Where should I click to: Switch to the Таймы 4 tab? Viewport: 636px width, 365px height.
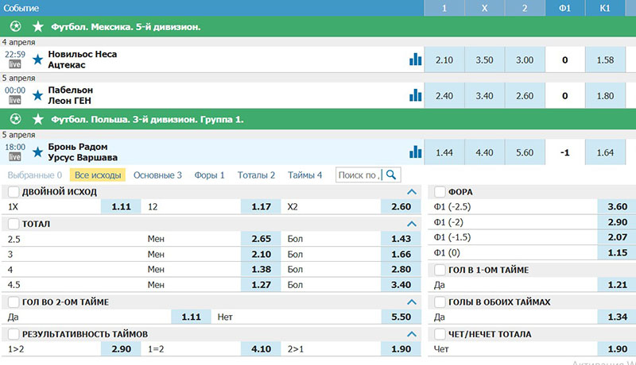(304, 175)
